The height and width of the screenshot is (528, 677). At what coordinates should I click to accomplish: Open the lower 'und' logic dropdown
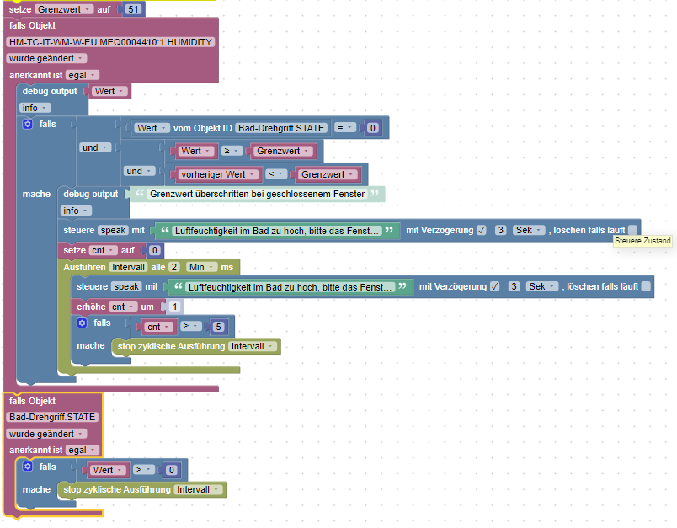tap(139, 172)
